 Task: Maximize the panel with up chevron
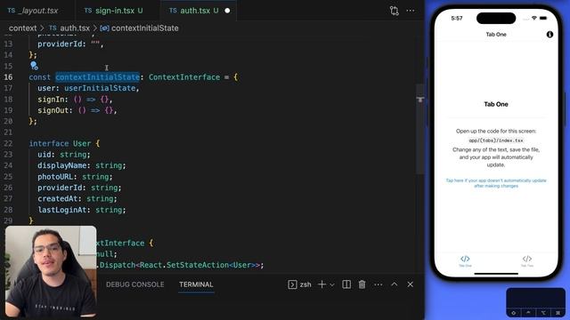394,284
